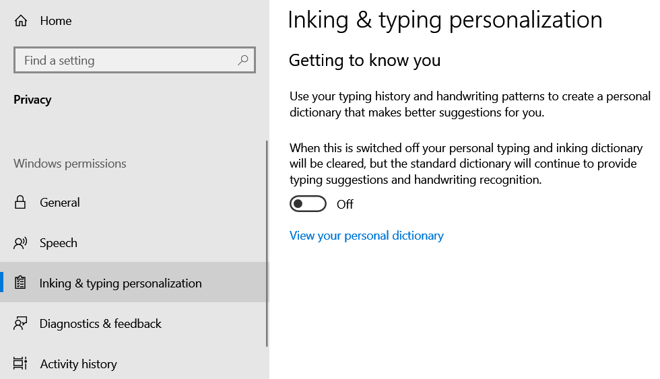Click the Off label beside the toggle
This screenshot has width=660, height=379.
[345, 205]
